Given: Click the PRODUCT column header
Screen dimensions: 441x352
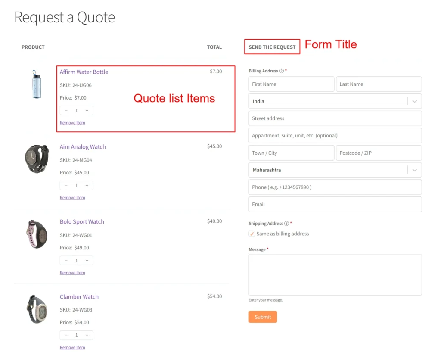Looking at the screenshot, I should (33, 47).
